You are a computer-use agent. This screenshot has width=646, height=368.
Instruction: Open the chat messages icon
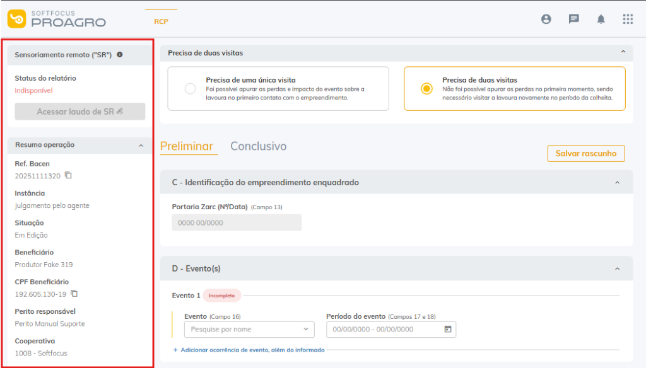pos(573,19)
